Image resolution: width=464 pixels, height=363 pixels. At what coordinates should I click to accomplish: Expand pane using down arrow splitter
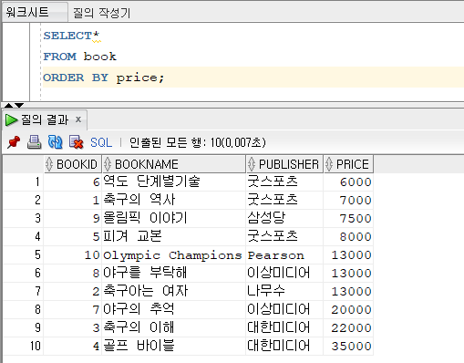click(19, 105)
